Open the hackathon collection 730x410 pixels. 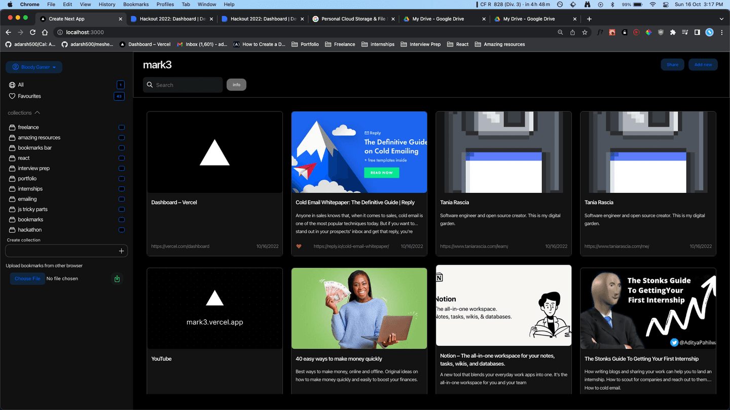29,230
